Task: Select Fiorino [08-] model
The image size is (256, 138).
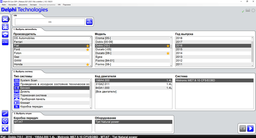Action: pyautogui.click(x=132, y=64)
